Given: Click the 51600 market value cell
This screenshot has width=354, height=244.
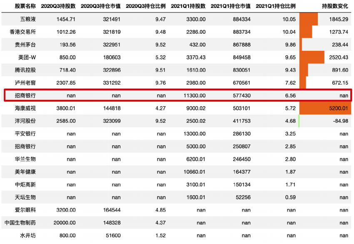Looking at the screenshot, I should [x=113, y=235].
